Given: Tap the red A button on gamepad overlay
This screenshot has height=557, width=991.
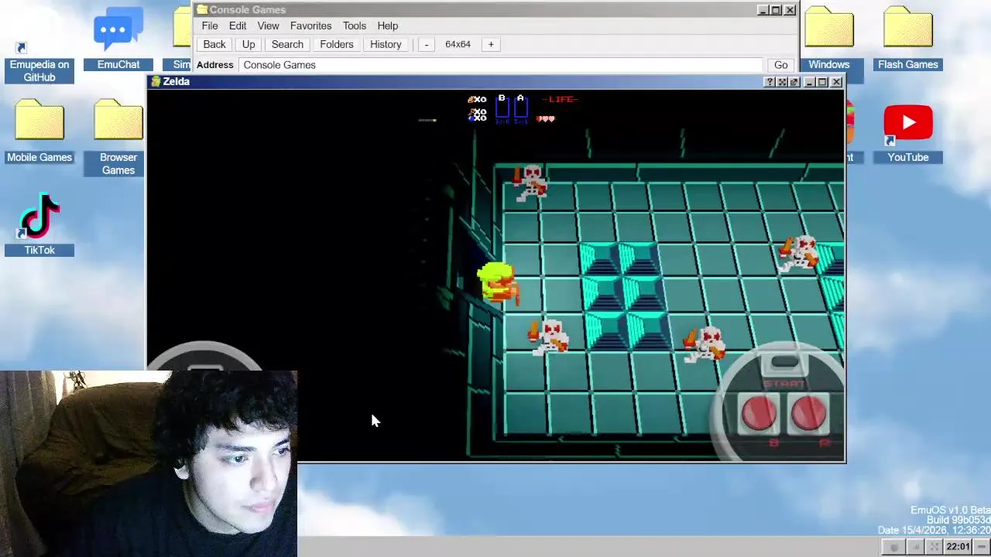Looking at the screenshot, I should click(808, 413).
